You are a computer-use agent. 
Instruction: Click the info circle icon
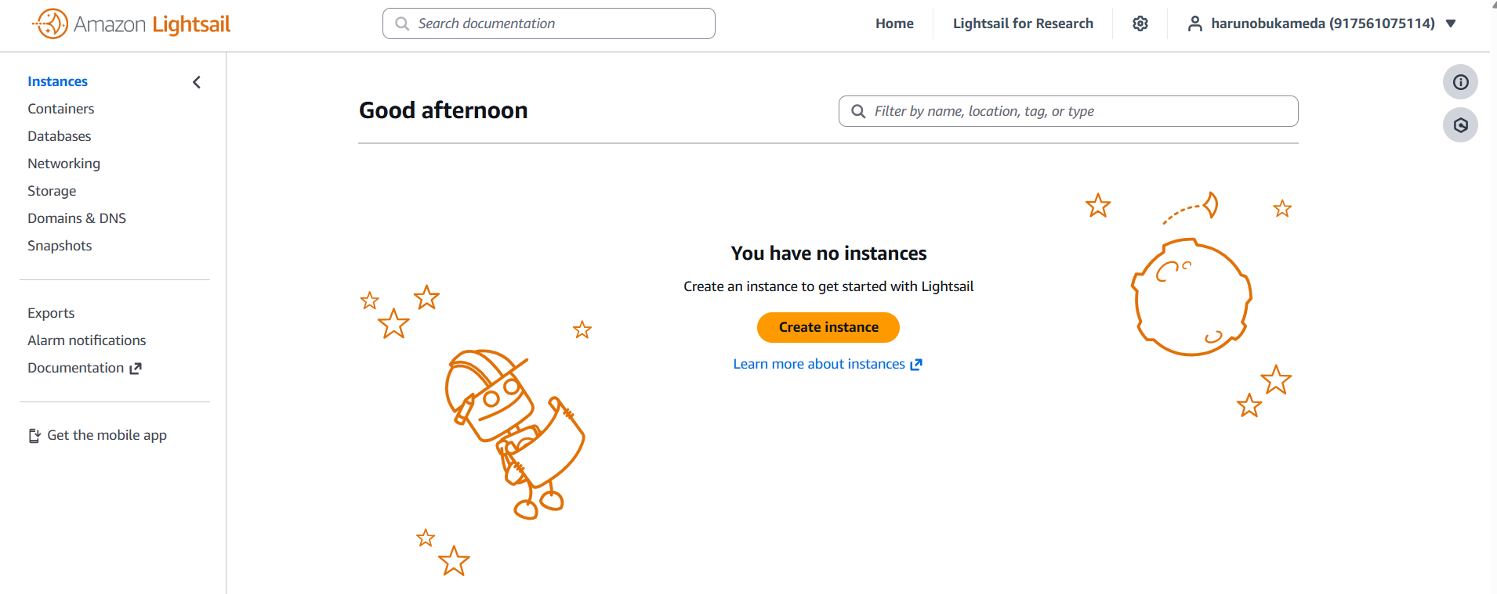coord(1460,82)
